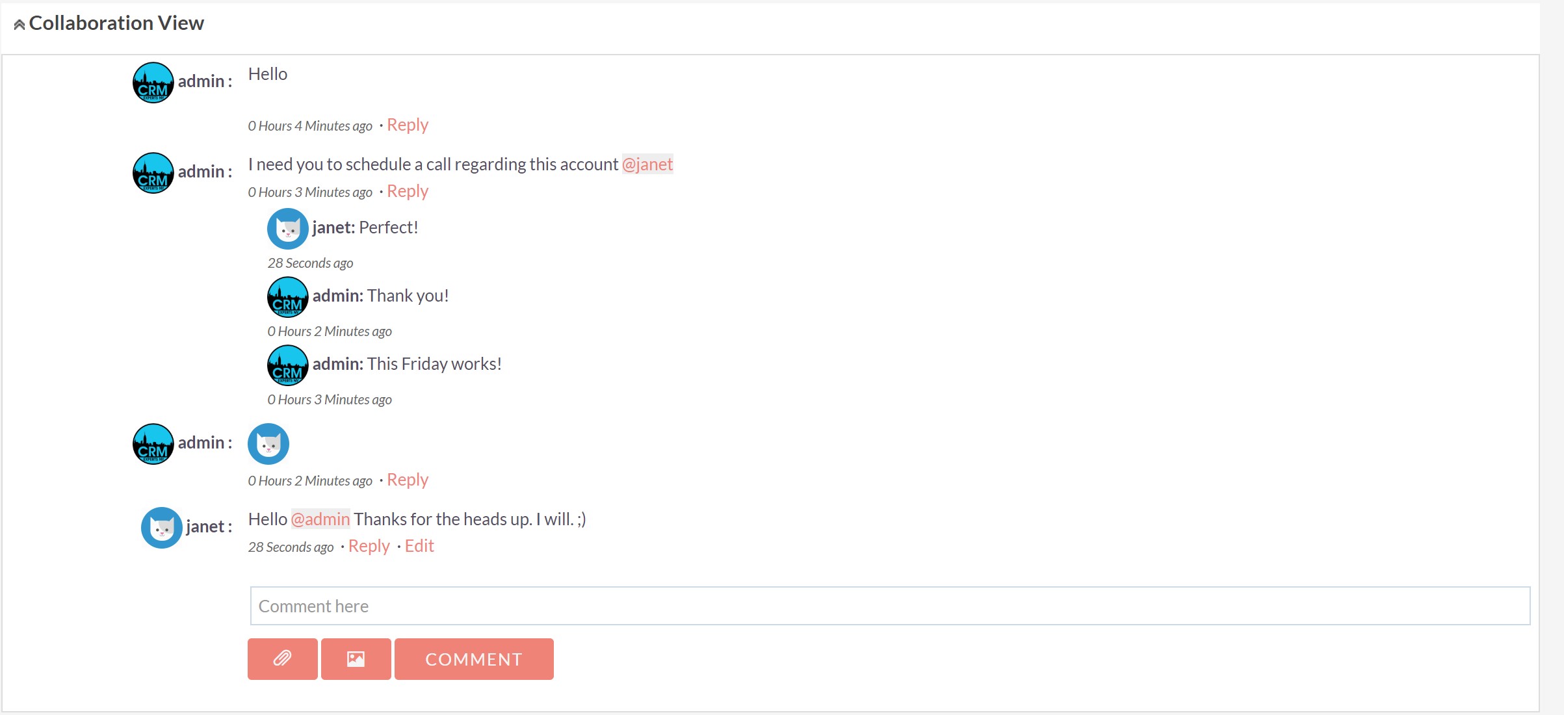The width and height of the screenshot is (1564, 715).
Task: Reply to admin's 'Hello' comment
Action: point(408,125)
